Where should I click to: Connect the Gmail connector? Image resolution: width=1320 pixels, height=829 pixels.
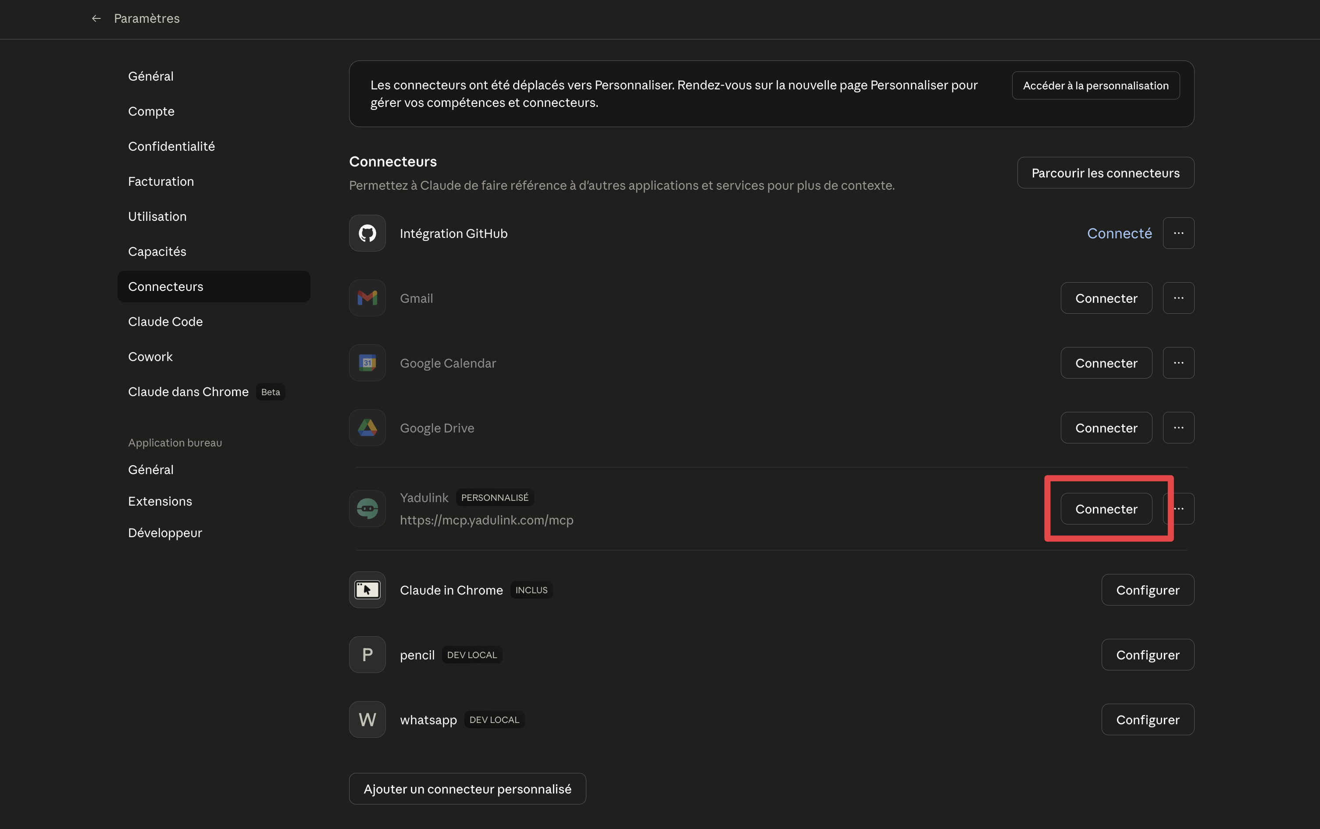point(1106,298)
